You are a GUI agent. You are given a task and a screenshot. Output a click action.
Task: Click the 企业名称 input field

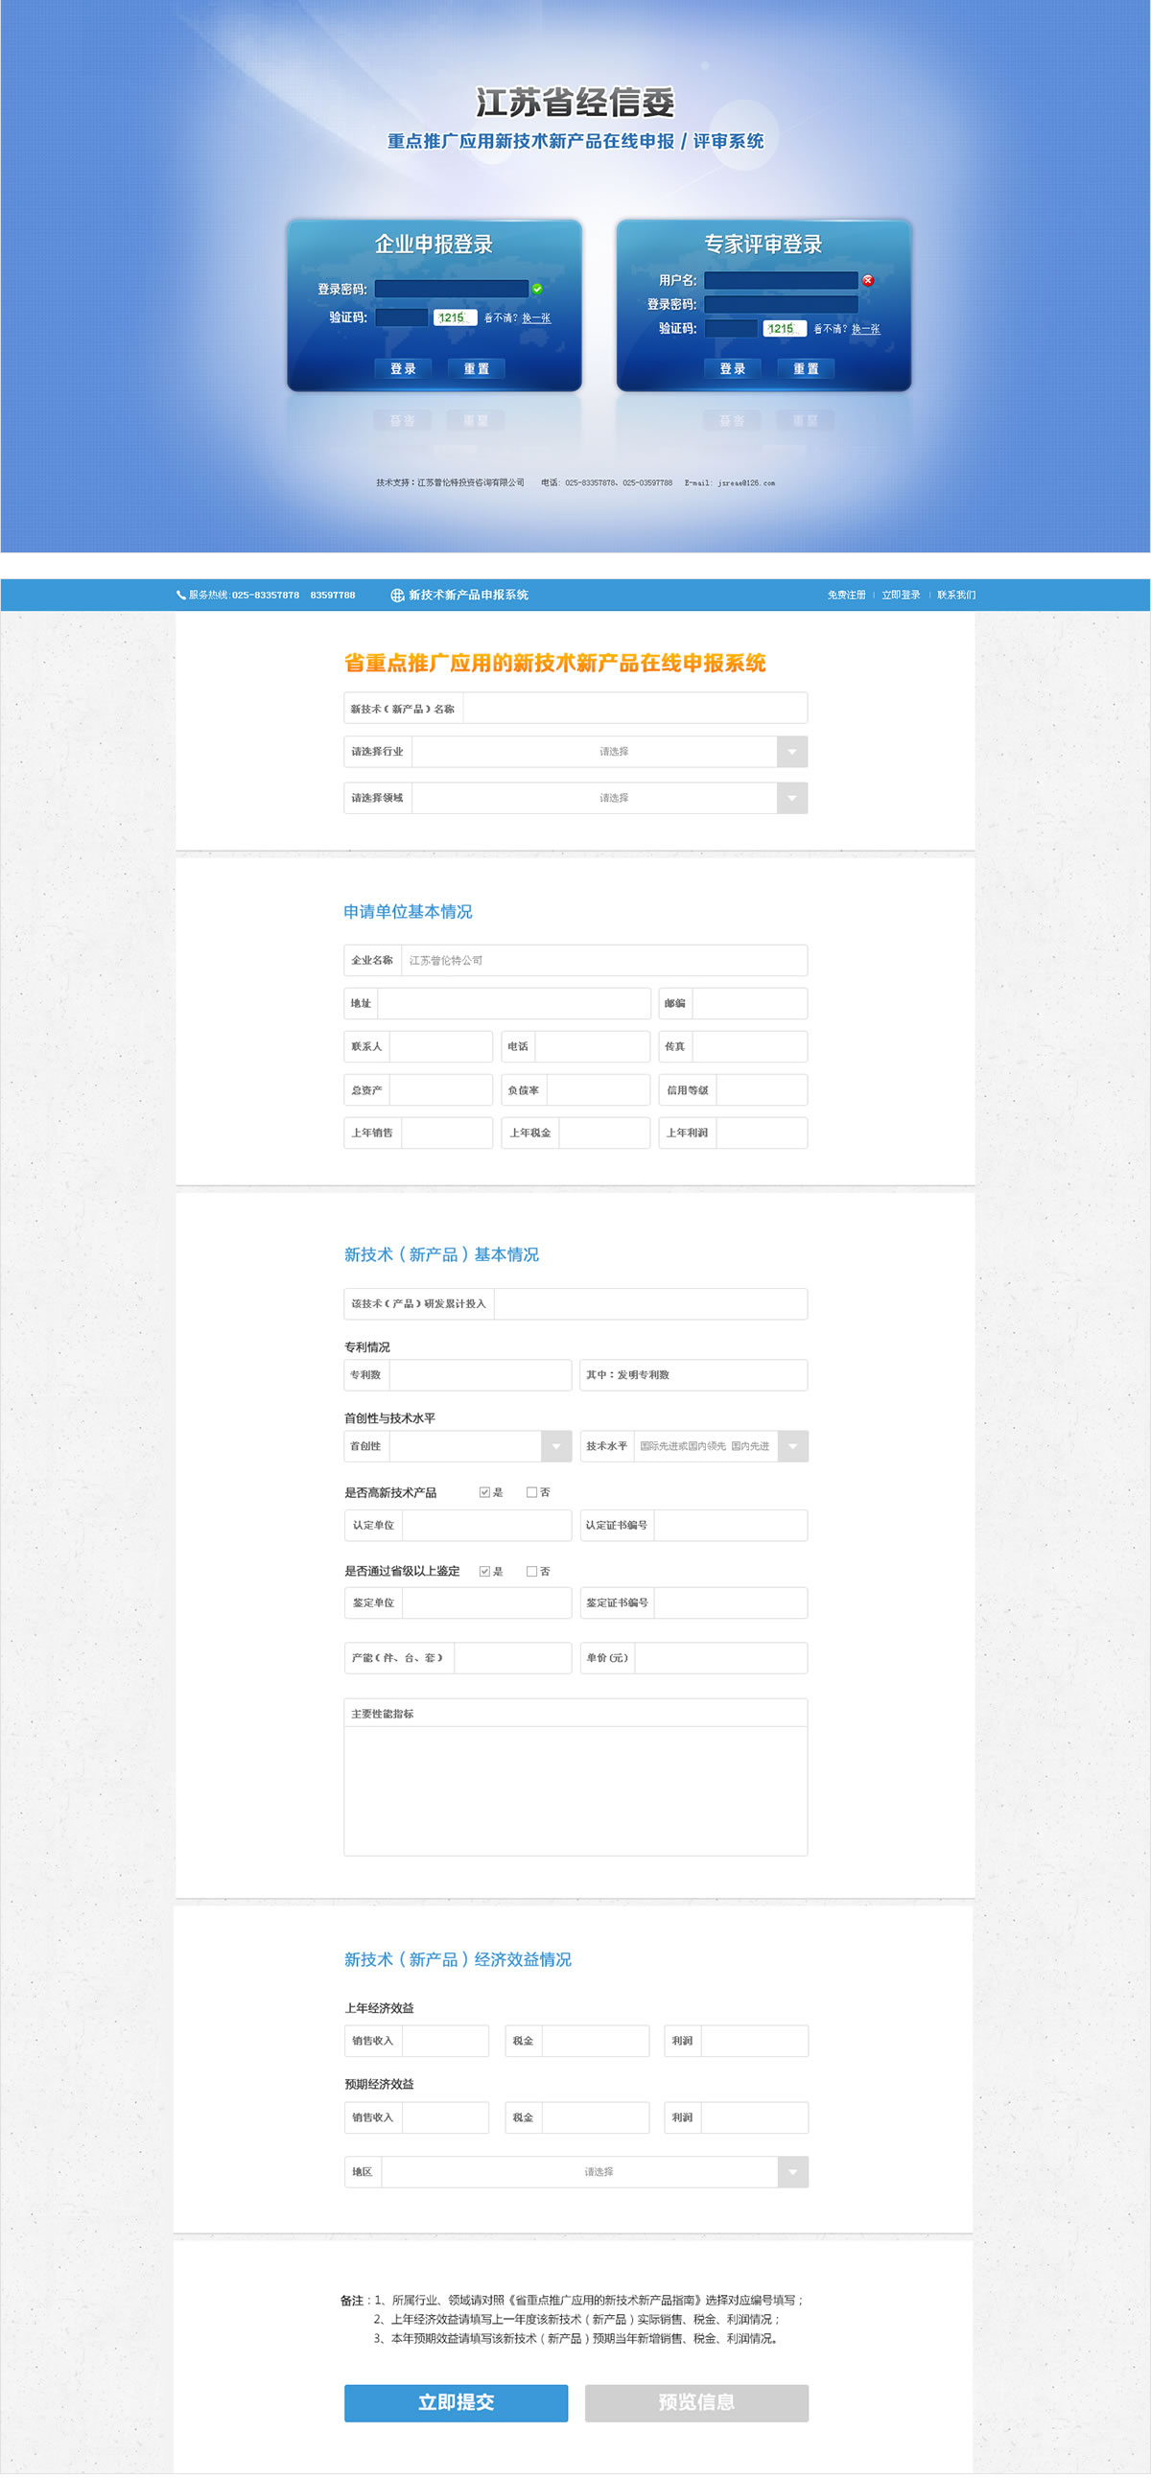tap(604, 960)
